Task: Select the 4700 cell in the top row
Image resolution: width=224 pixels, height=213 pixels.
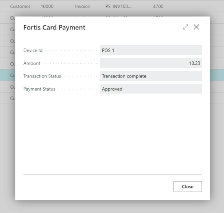Action: (158, 6)
